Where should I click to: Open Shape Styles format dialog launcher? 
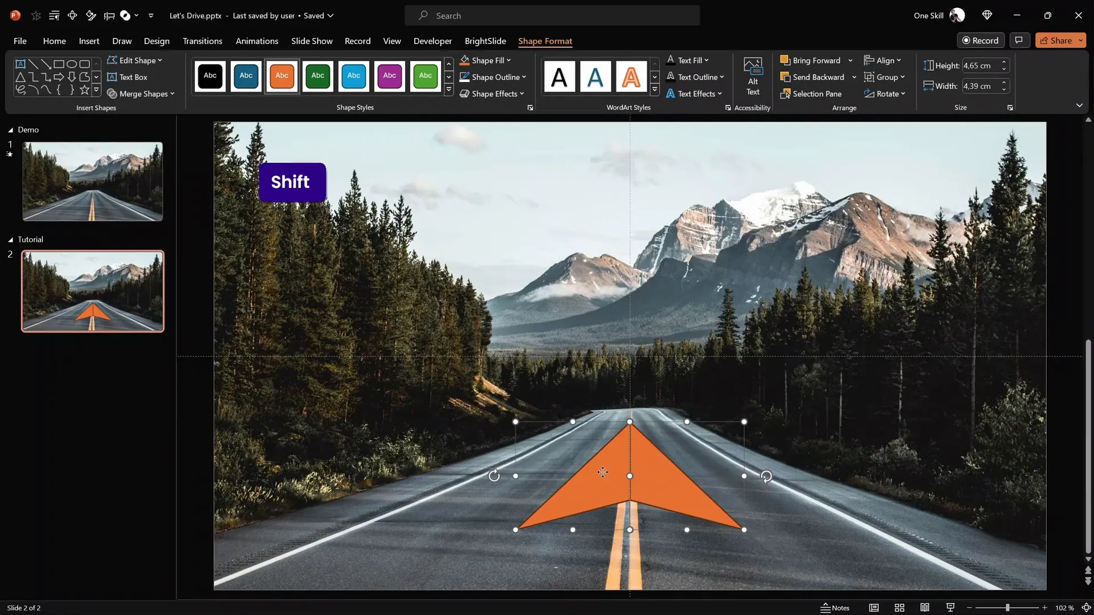[530, 108]
